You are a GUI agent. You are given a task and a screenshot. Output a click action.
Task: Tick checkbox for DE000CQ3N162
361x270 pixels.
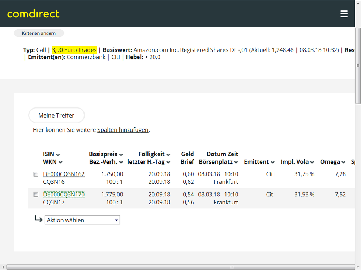[x=36, y=174]
